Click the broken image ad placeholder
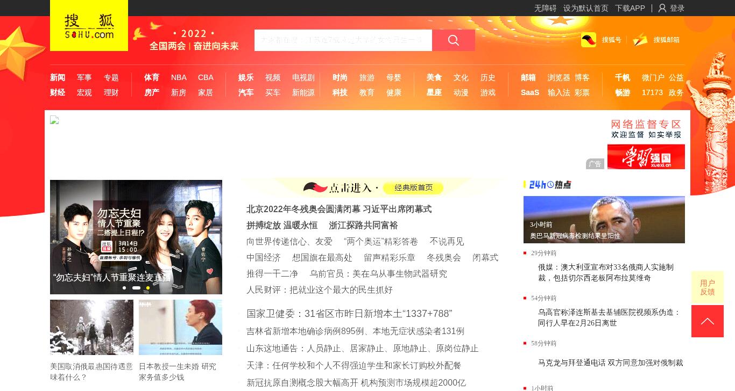 54,120
